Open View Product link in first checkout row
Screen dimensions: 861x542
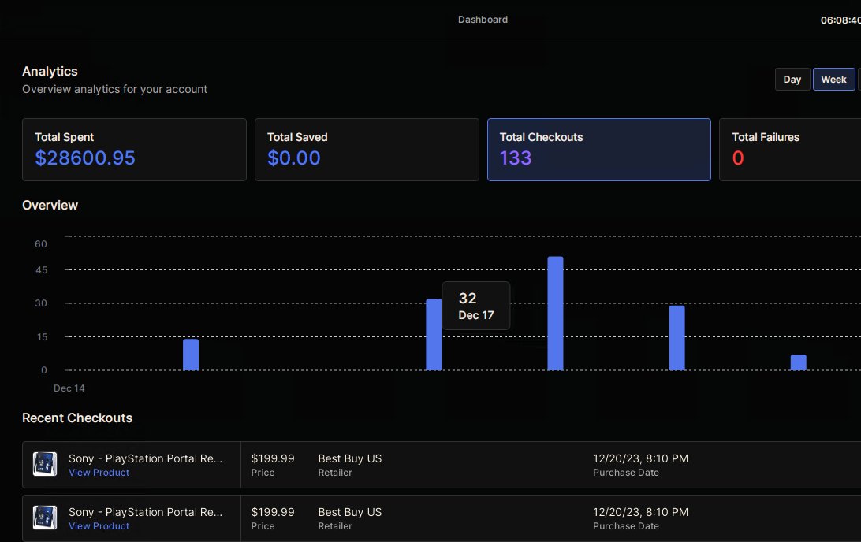tap(99, 473)
